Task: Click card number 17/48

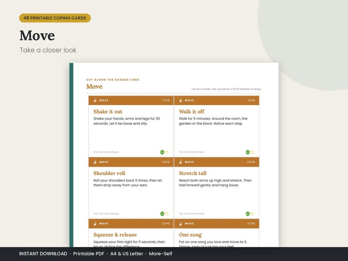Action: (x=166, y=100)
